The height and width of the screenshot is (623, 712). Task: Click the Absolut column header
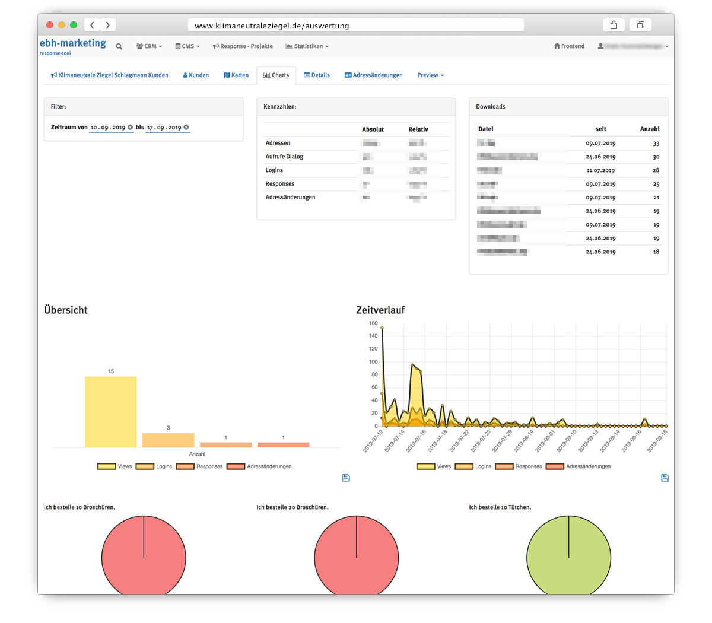373,129
